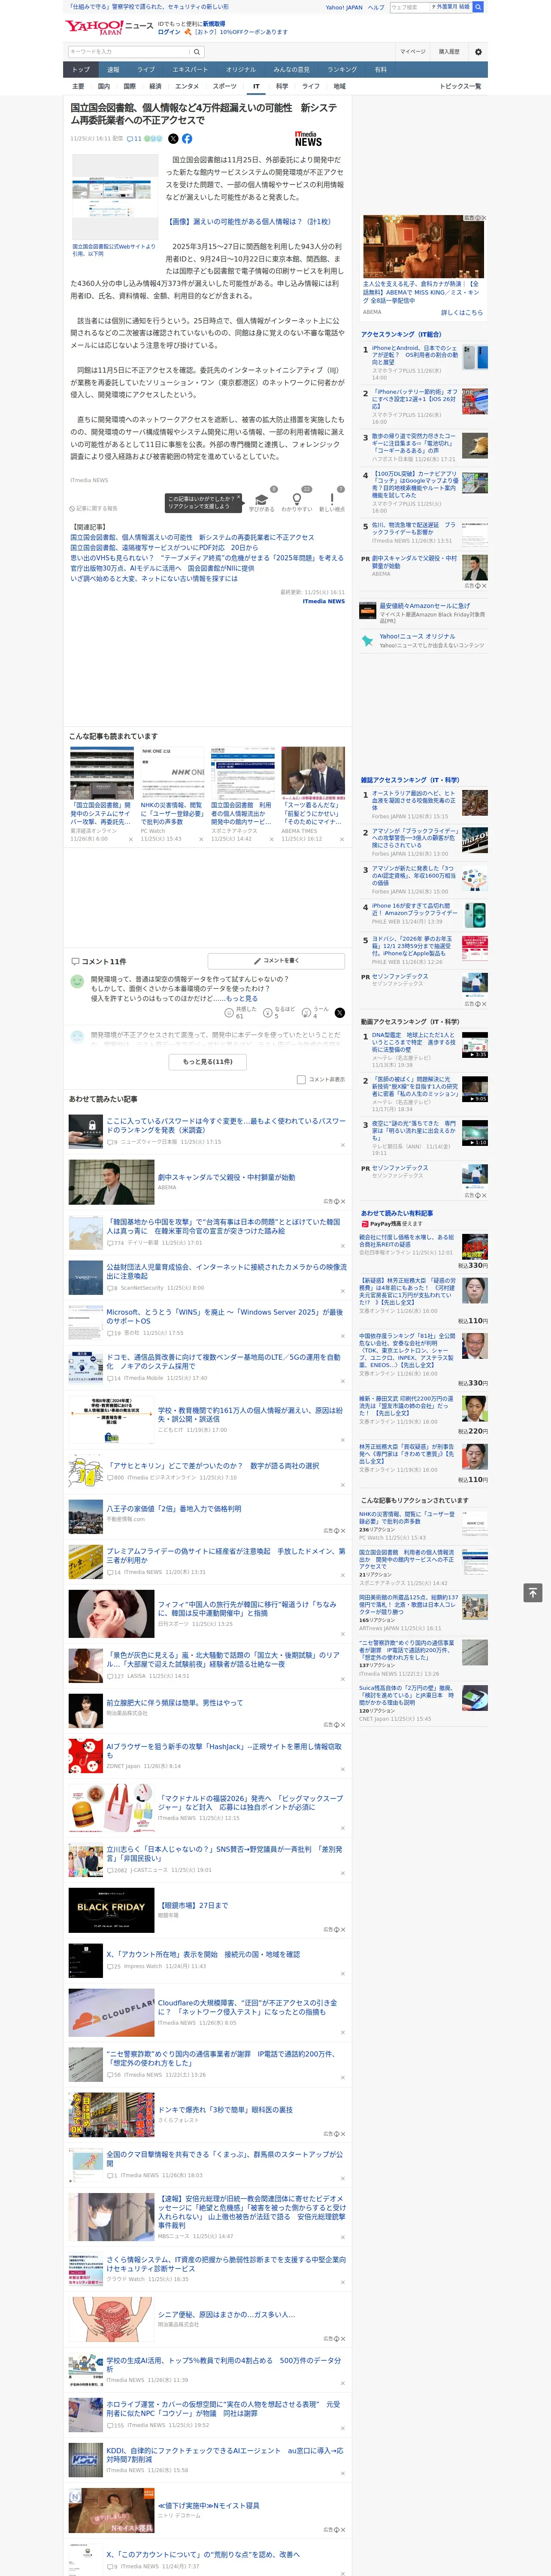Viewport: 551px width, 2576px height.
Task: Open Yahoo!ニュース オリジナル link
Action: click(x=417, y=636)
